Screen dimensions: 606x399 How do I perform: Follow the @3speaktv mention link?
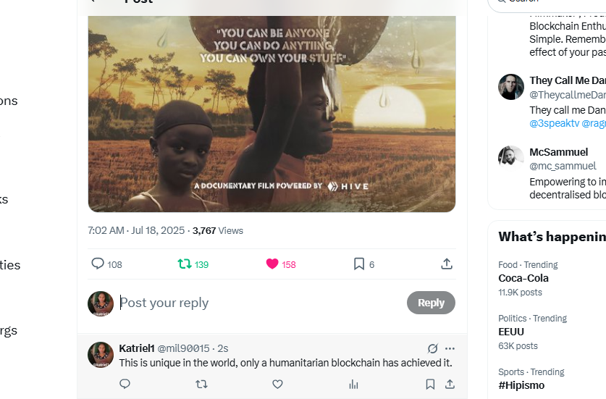pos(554,123)
